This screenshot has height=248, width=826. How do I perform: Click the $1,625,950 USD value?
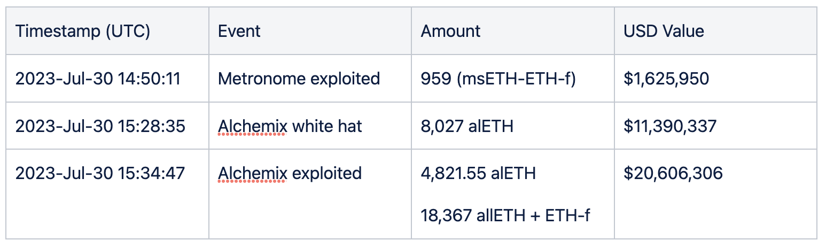point(666,79)
